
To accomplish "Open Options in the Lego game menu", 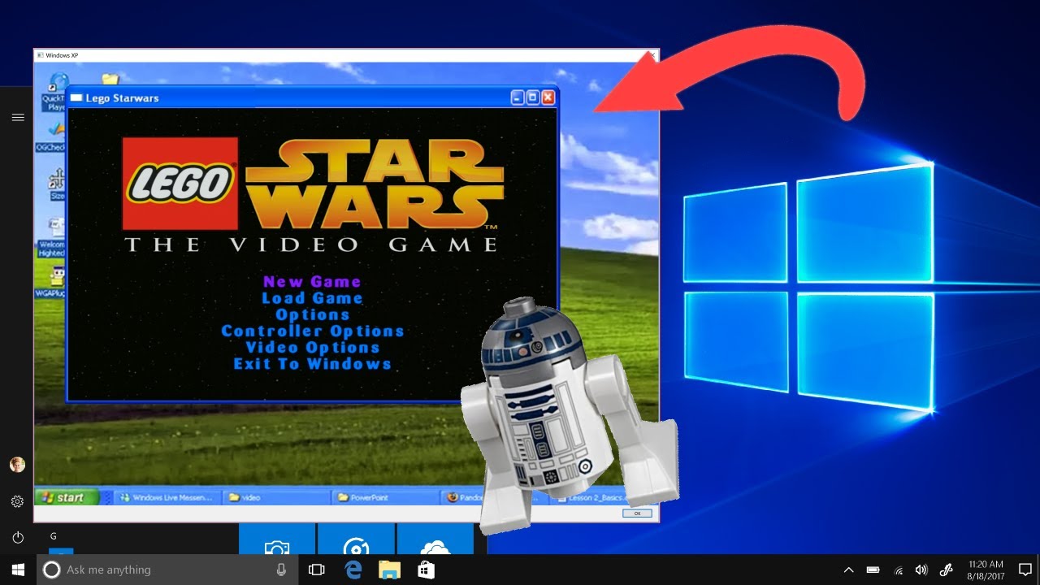I will (x=312, y=314).
